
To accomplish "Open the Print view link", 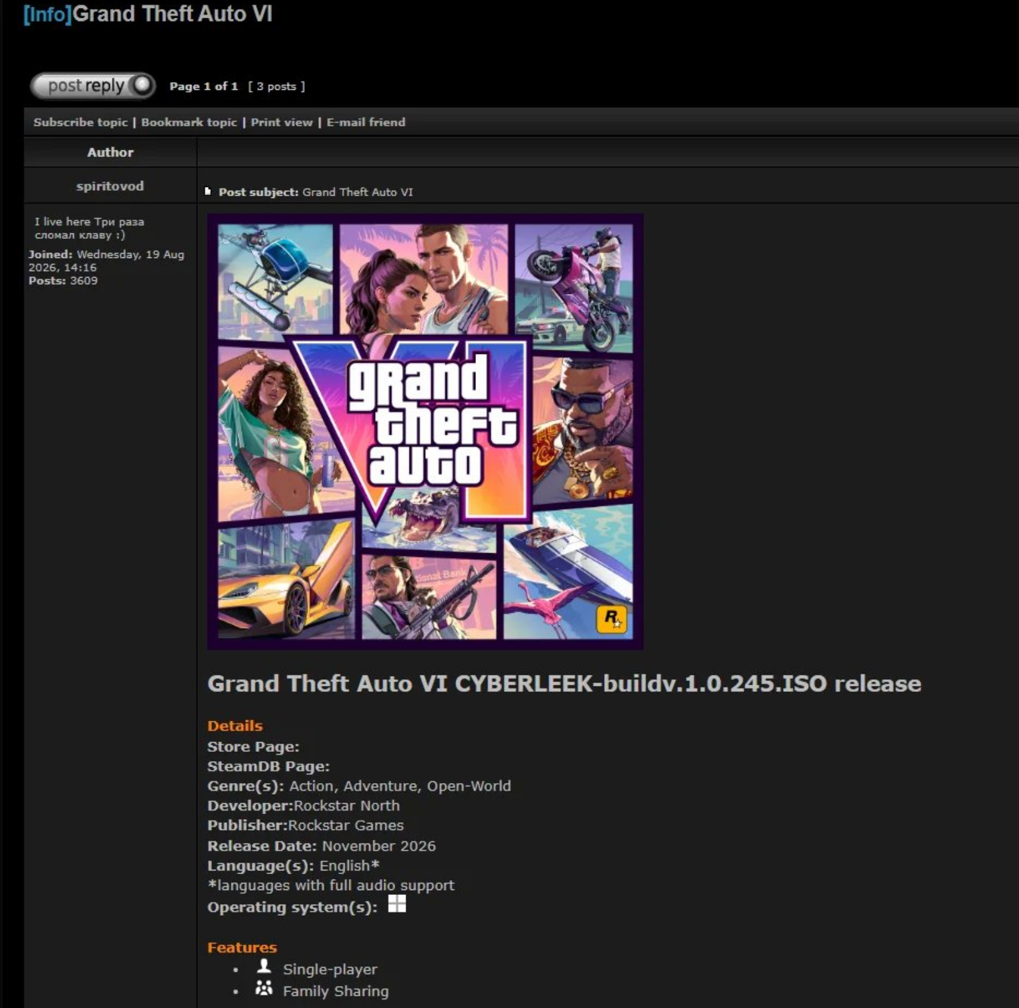I will (282, 122).
